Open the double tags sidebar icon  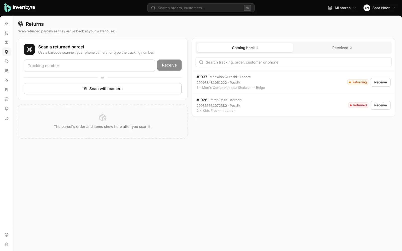tap(7, 109)
